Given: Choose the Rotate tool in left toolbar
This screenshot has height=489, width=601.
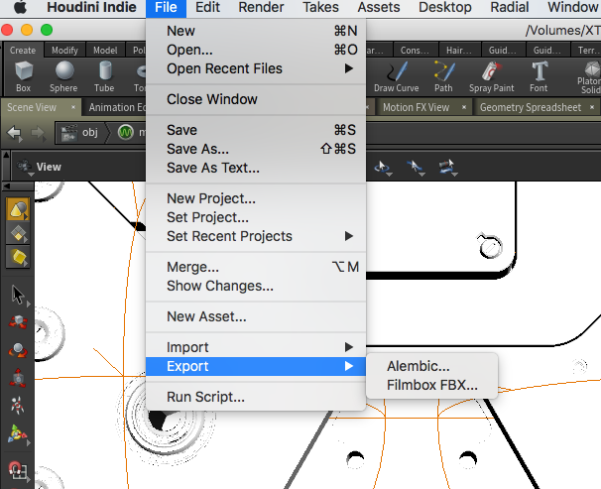Looking at the screenshot, I should 18,350.
